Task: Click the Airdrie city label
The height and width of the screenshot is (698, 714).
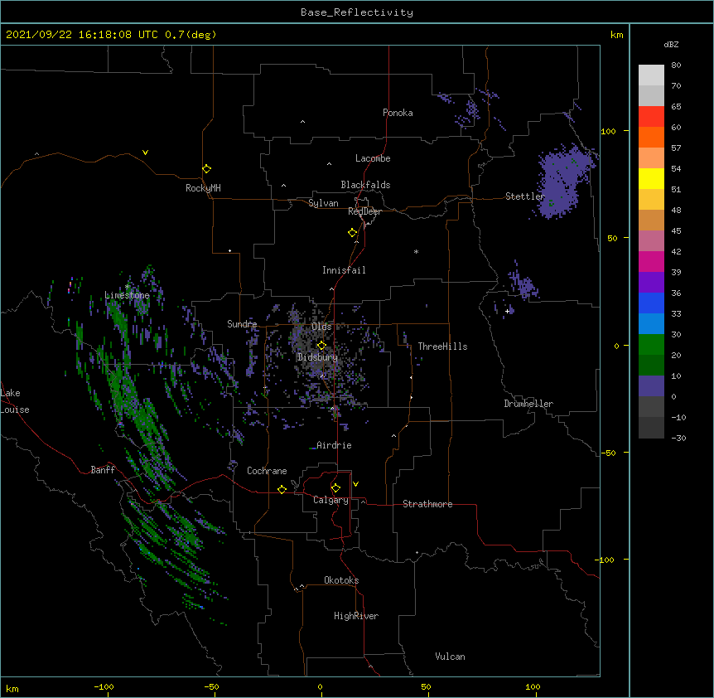Action: click(x=334, y=445)
